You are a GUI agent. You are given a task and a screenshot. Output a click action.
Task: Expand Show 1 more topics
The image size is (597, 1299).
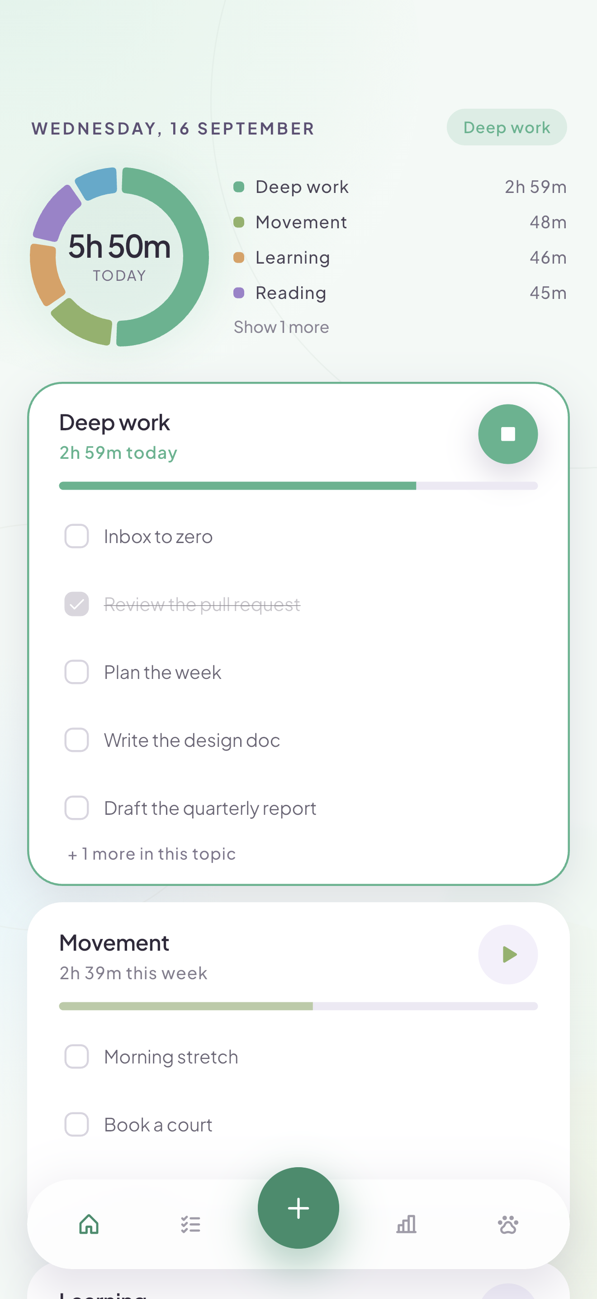(281, 327)
